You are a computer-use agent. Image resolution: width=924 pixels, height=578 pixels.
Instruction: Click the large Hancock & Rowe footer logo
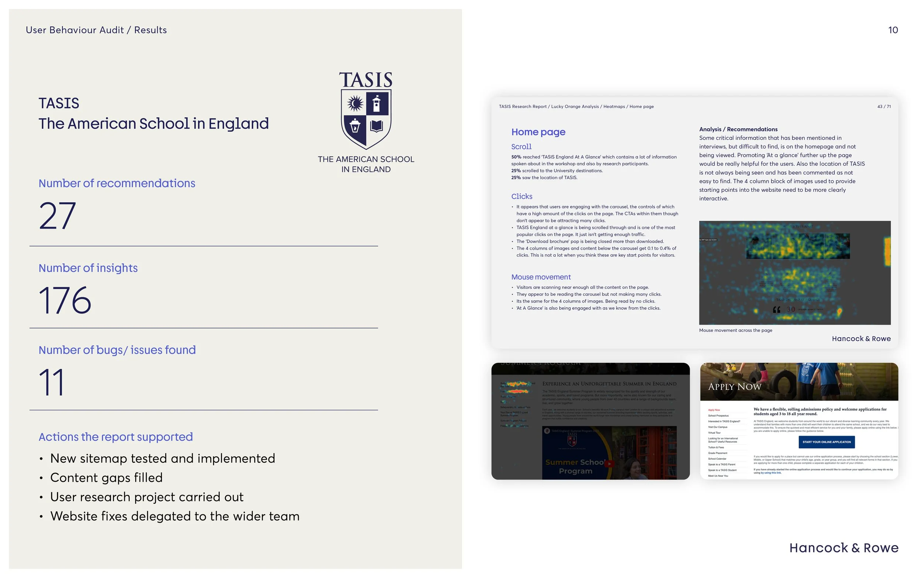click(843, 548)
